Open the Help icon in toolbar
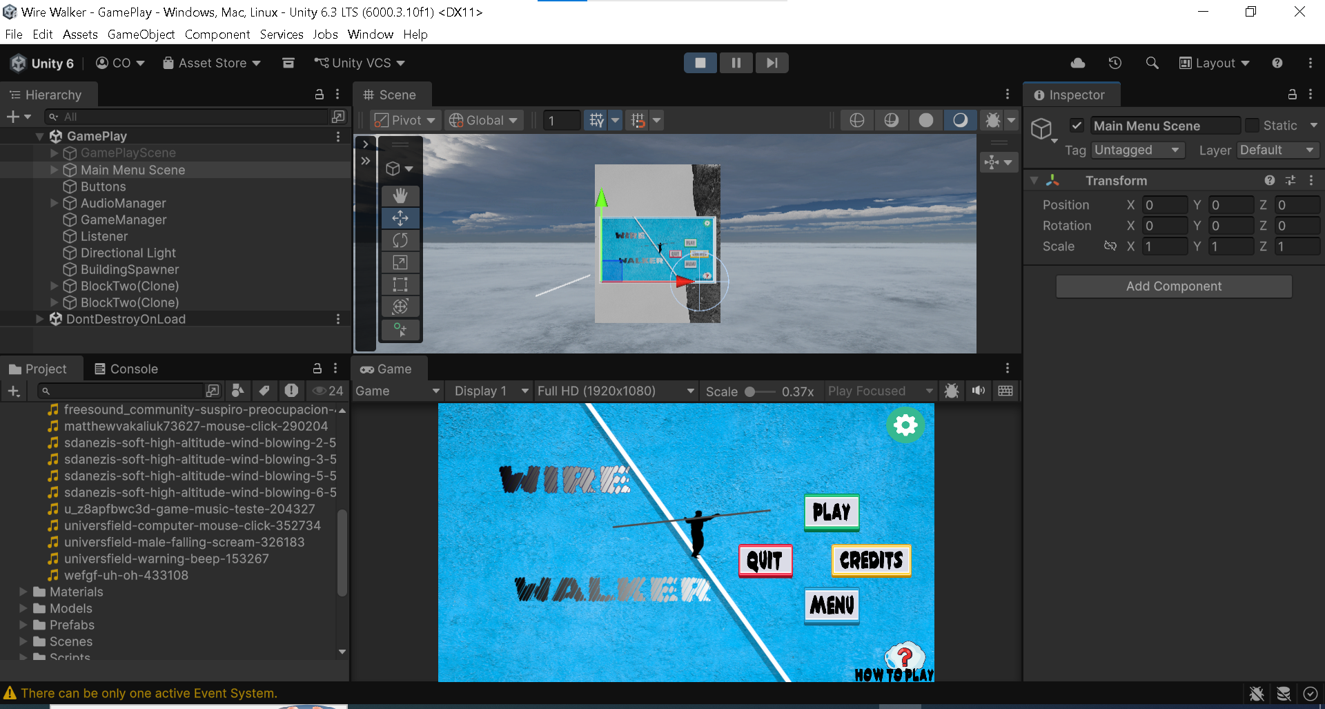 point(1277,63)
